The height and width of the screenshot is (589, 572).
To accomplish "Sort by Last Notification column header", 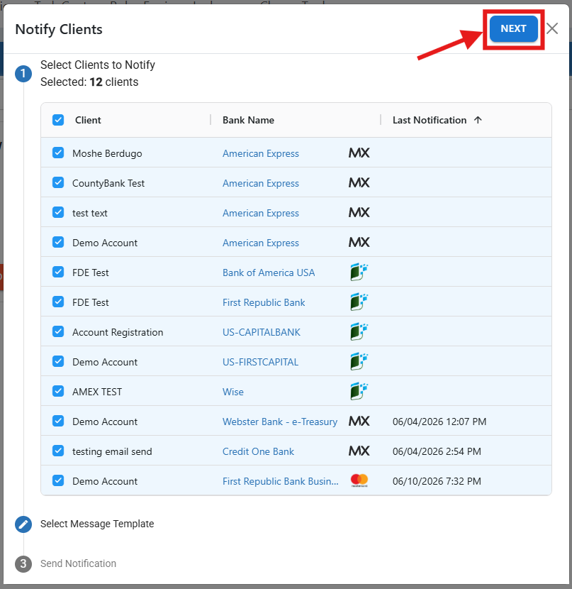I will click(x=430, y=120).
